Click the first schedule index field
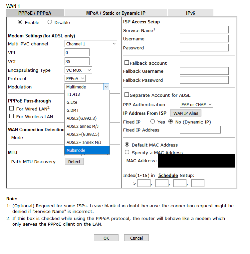The image size is (250, 254). tap(144, 183)
